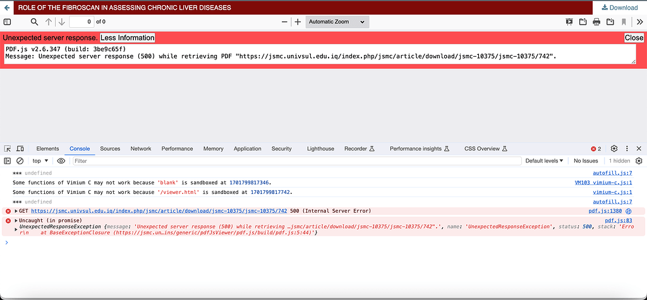Open the pdf.js:1380 source link
647x300 pixels.
tap(605, 211)
